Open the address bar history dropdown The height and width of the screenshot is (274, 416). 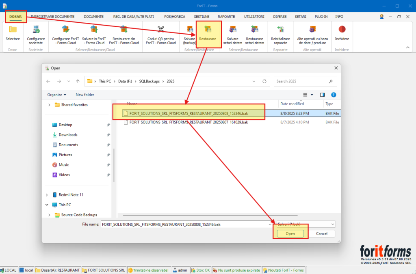tap(254, 81)
